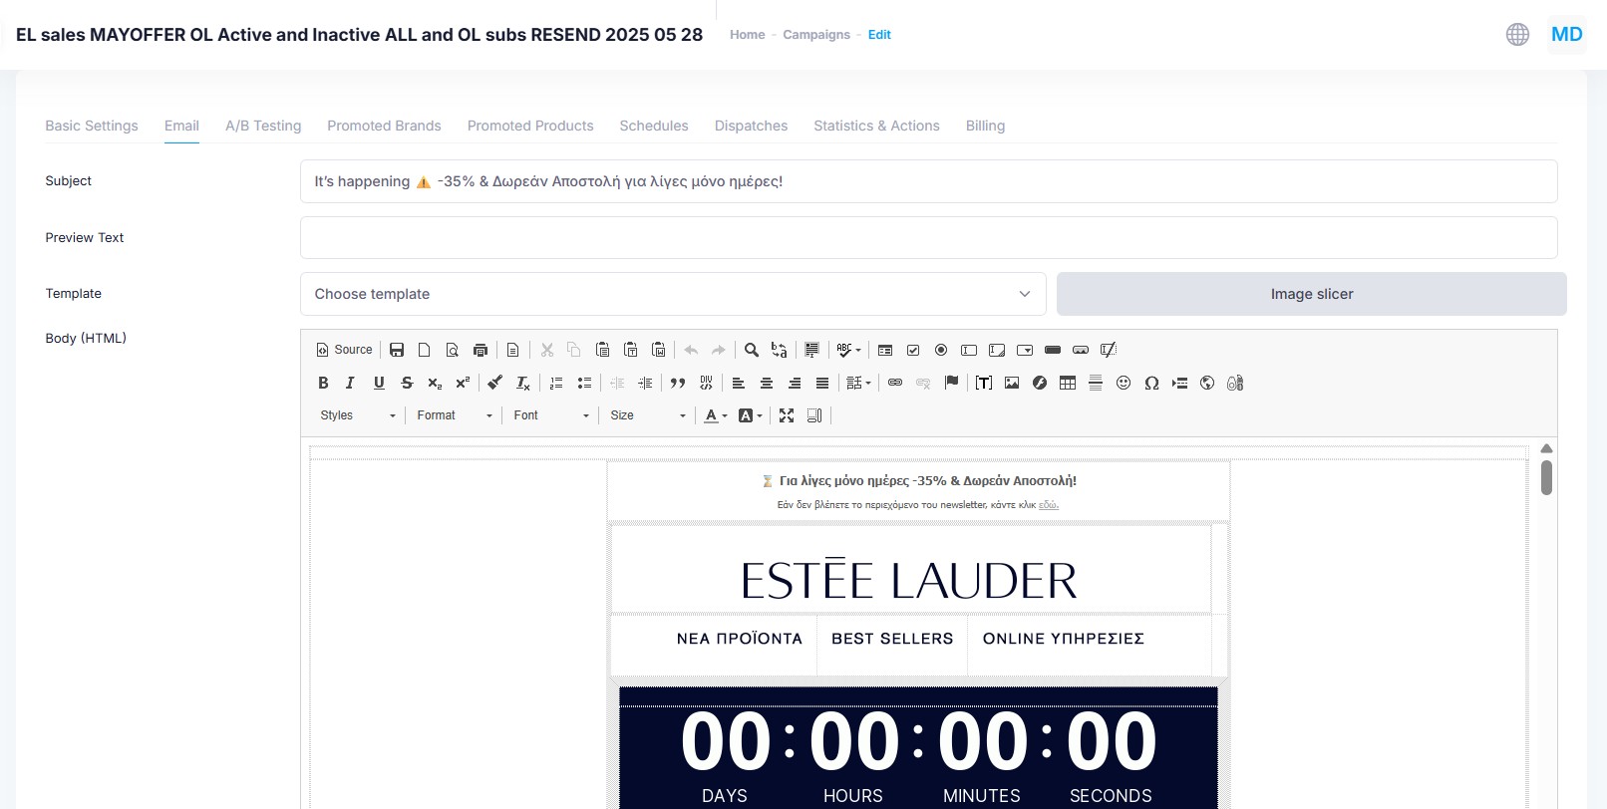Image resolution: width=1607 pixels, height=809 pixels.
Task: Click the Insert Table icon
Action: pos(1068,383)
